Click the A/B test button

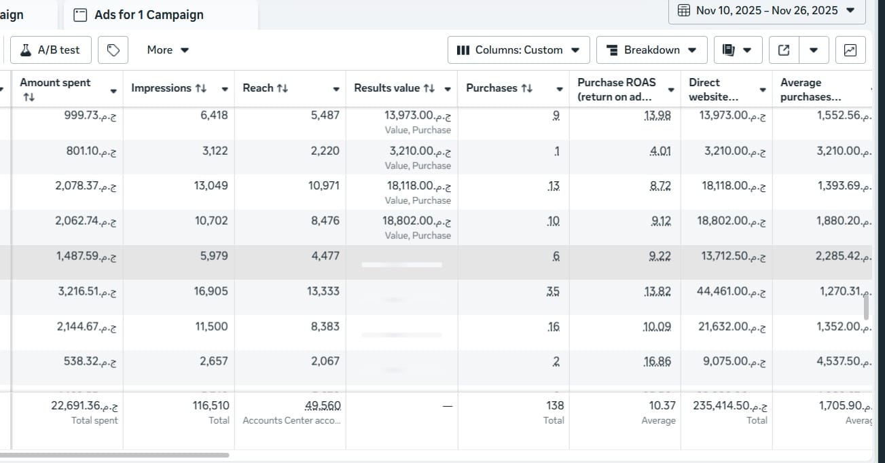[x=50, y=50]
